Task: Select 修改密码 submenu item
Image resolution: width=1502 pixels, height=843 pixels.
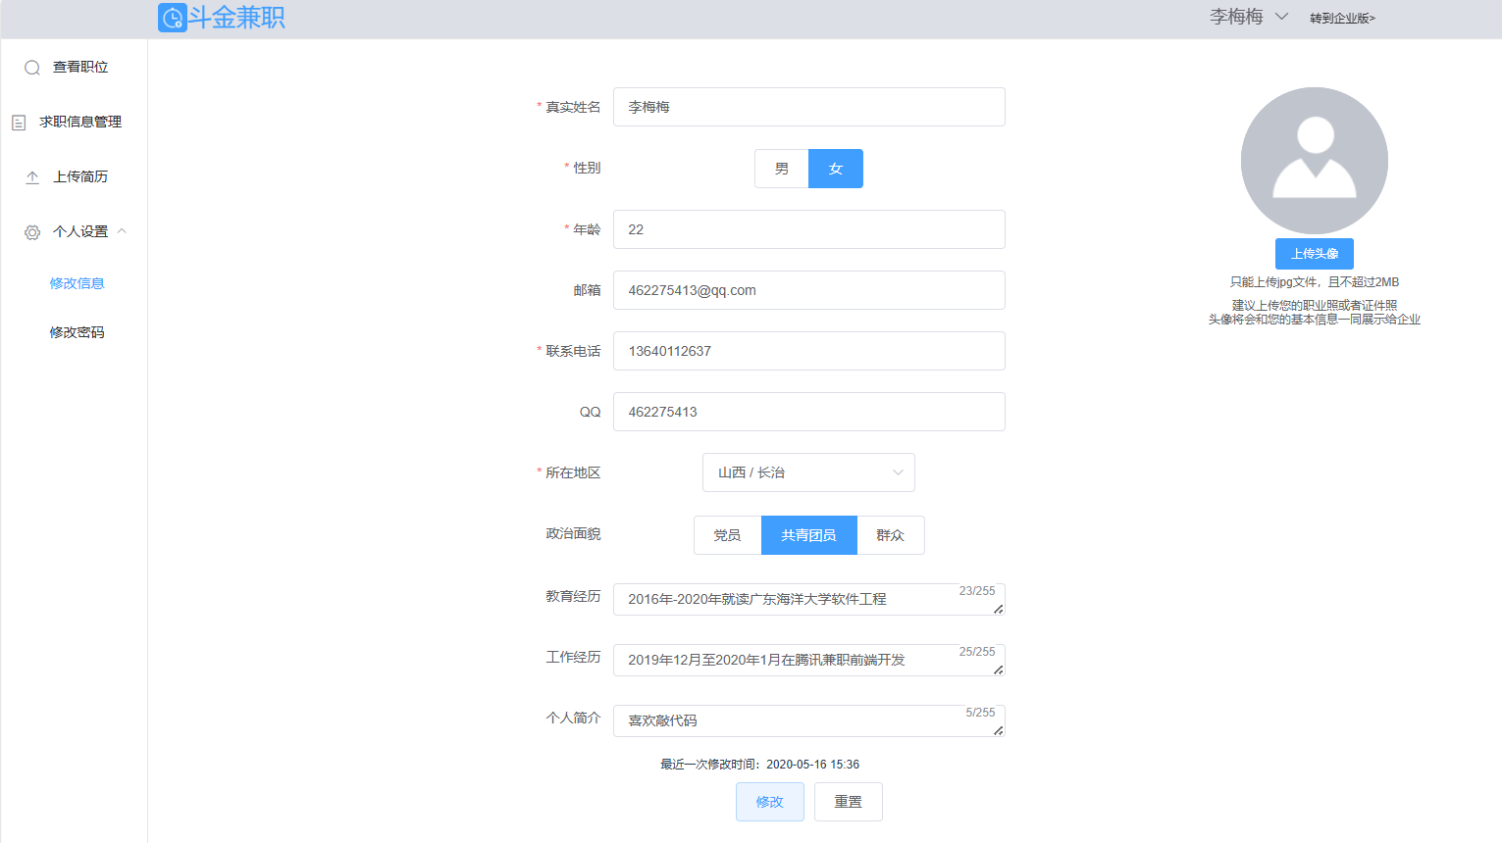Action: point(77,332)
